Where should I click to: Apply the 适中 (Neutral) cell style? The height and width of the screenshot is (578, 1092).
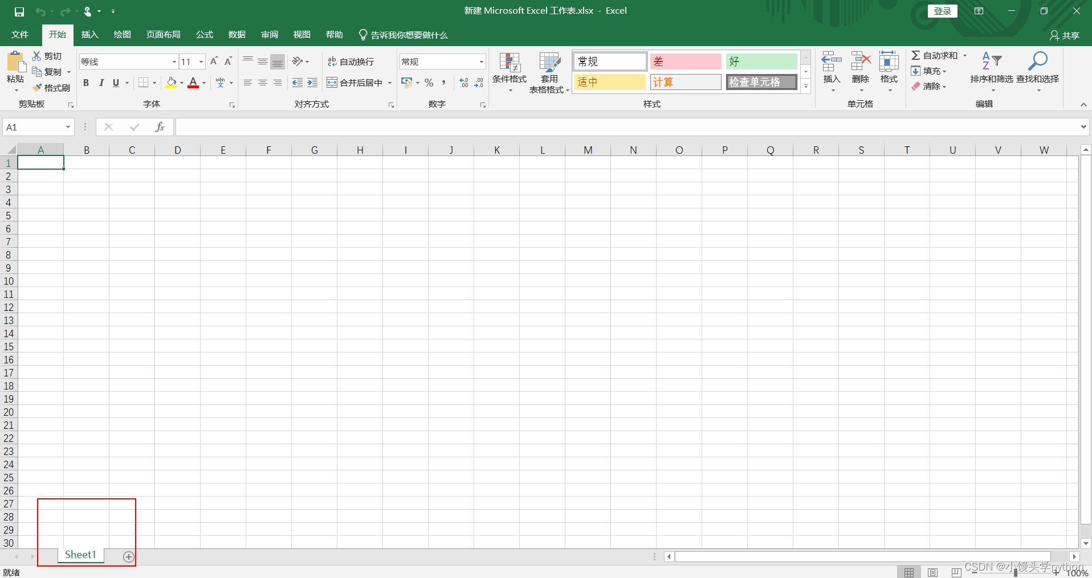coord(610,82)
